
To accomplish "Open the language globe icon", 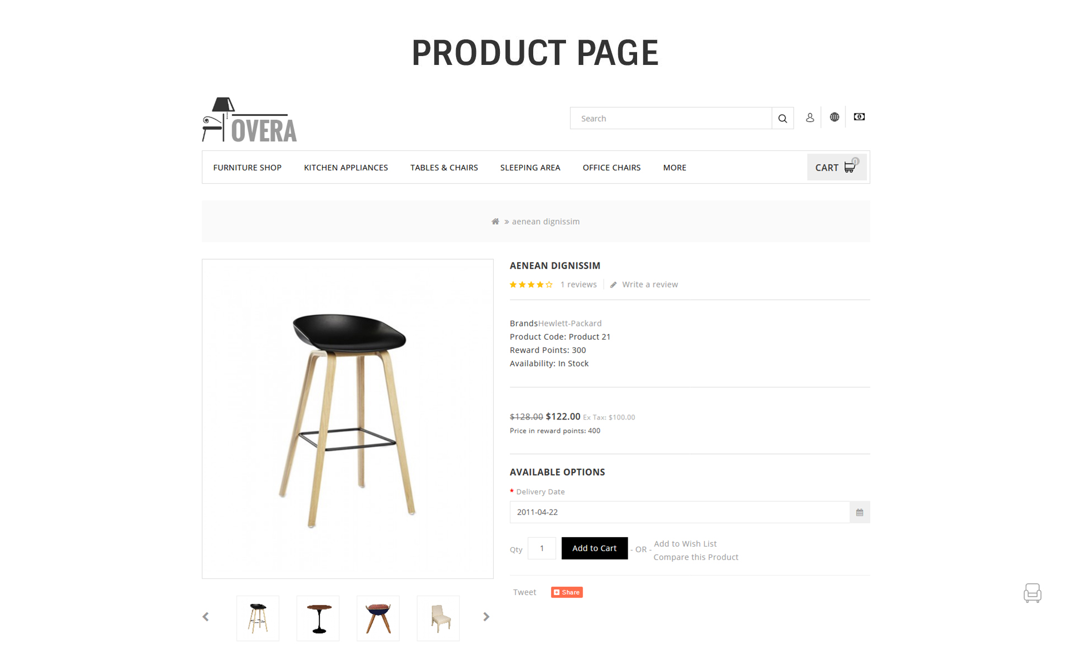I will pos(834,117).
